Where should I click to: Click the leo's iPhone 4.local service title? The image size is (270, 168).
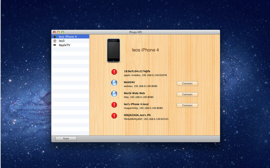coord(136,104)
